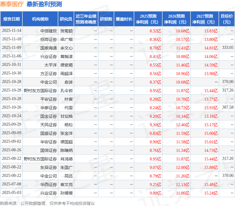Select analyst 孔令岩 cell
The image size is (235, 206).
[x=66, y=91]
